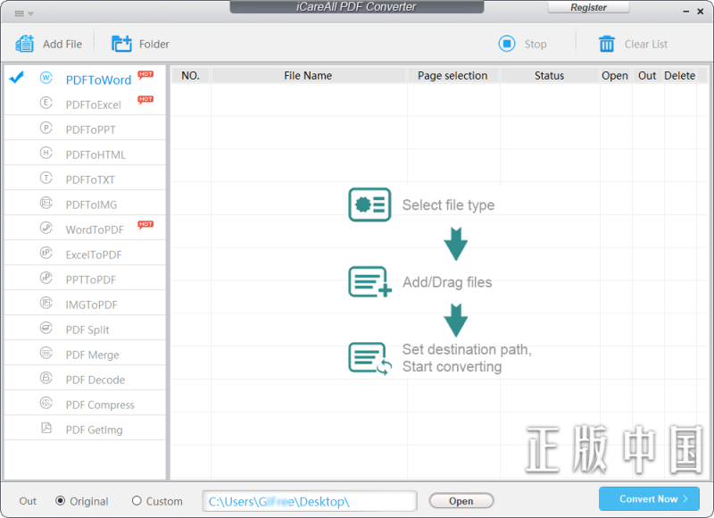
Task: Select the Custom output radio button
Action: [137, 501]
